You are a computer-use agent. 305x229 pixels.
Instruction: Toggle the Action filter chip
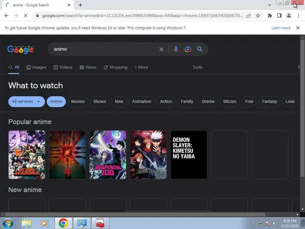(x=166, y=101)
